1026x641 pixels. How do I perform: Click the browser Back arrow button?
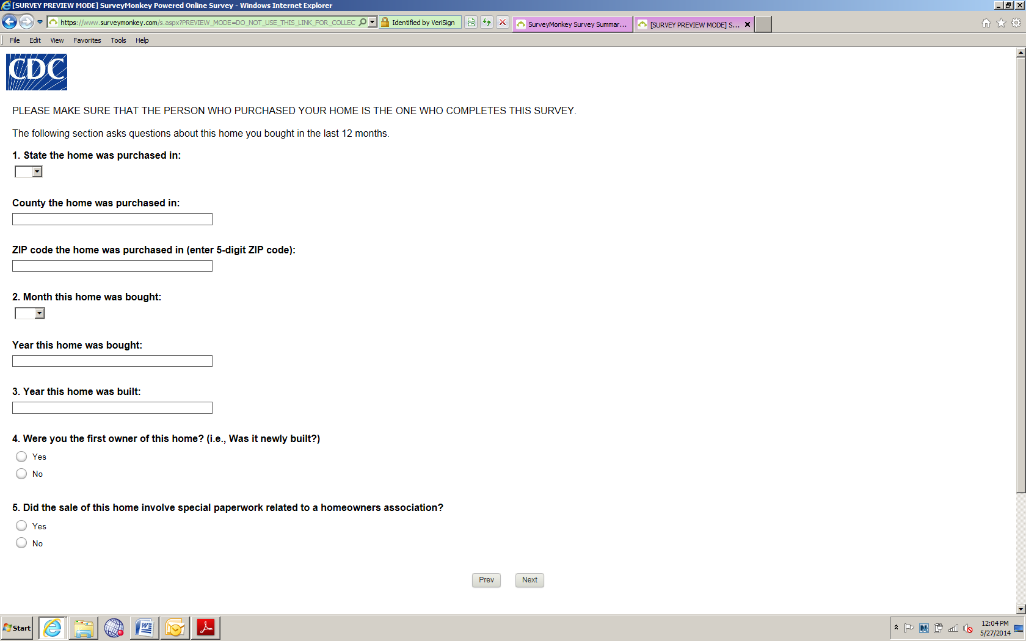click(x=9, y=22)
